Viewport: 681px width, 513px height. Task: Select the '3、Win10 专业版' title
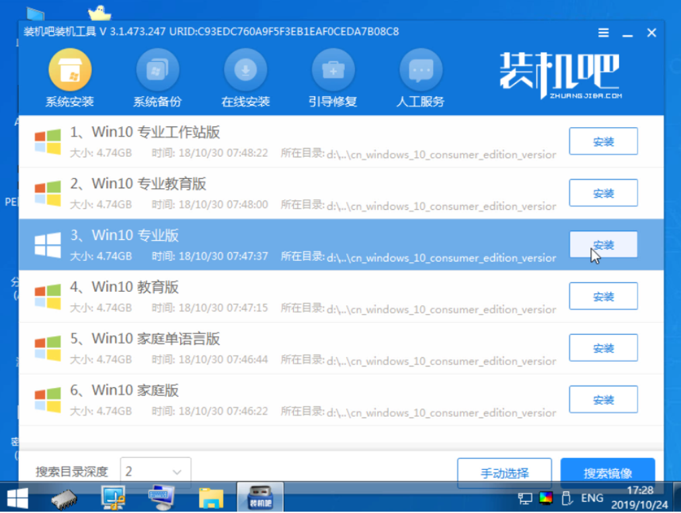[x=124, y=235]
